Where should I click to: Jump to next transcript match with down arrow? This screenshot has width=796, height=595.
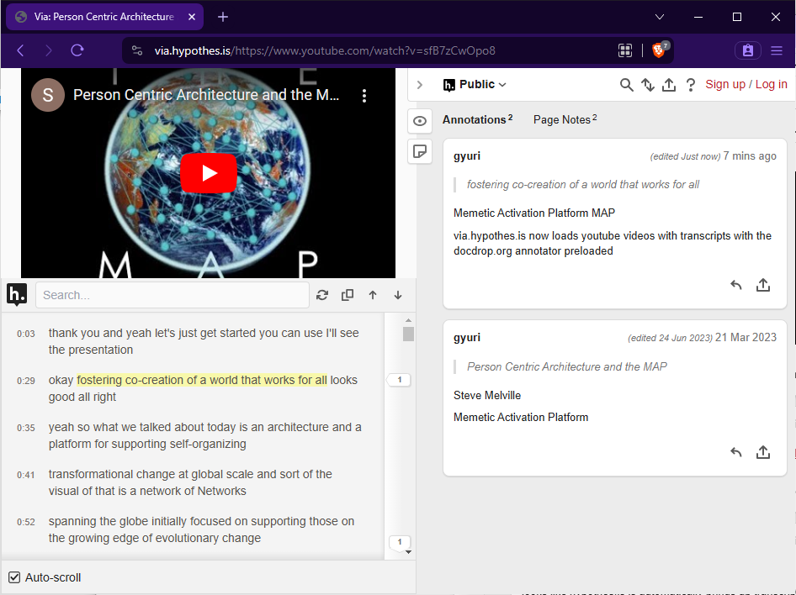[x=398, y=295]
